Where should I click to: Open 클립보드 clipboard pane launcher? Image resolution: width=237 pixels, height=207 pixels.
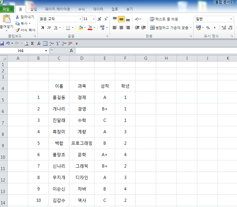(x=35, y=36)
